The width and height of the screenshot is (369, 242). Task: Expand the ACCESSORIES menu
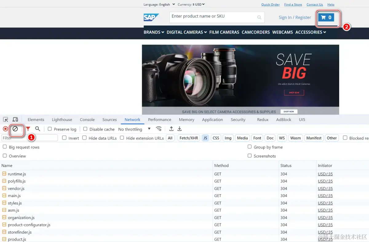311,32
